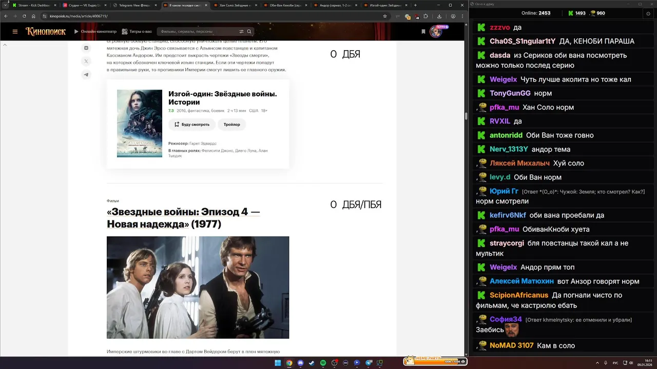Screen dimensions: 657x369
Task: Open Kinopoisk bookmarks icon in header
Action: [x=423, y=32]
